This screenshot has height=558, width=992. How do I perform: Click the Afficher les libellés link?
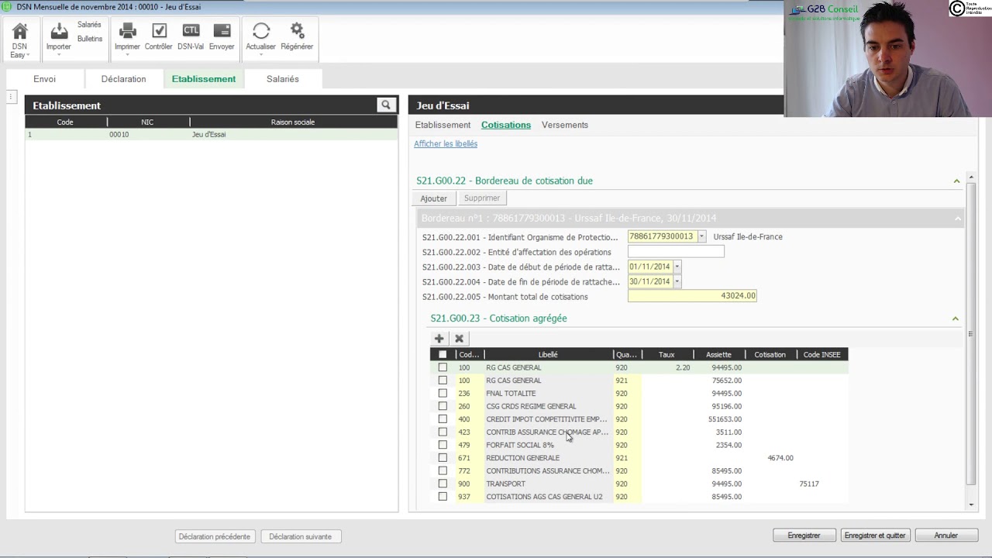(446, 144)
